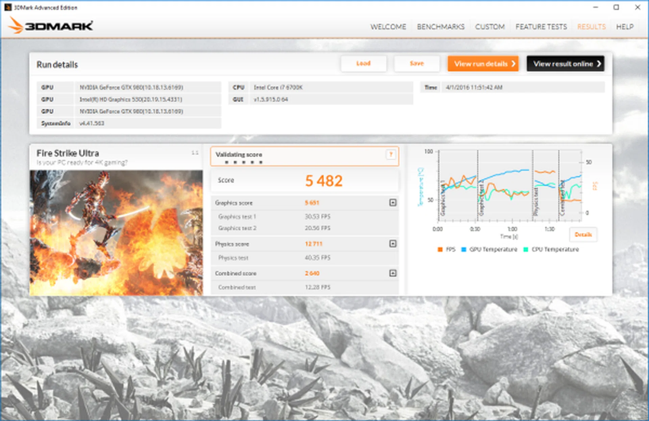Image resolution: width=649 pixels, height=421 pixels.
Task: Expand the Physics score details box
Action: click(x=392, y=244)
